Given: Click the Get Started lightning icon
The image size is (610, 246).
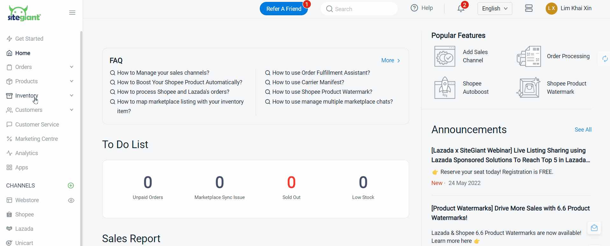Looking at the screenshot, I should [x=9, y=39].
